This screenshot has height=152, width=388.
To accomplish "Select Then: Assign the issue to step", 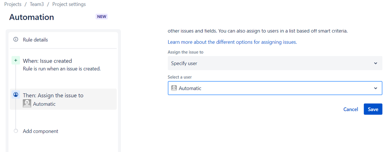I will coord(63,99).
